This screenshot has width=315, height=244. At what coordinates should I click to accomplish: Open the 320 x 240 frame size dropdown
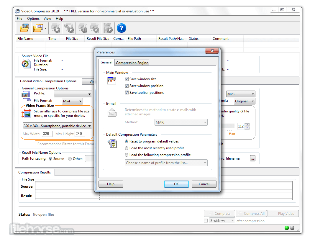point(57,126)
